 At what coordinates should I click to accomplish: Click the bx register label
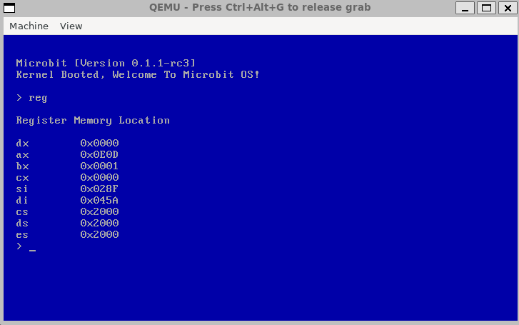point(22,166)
